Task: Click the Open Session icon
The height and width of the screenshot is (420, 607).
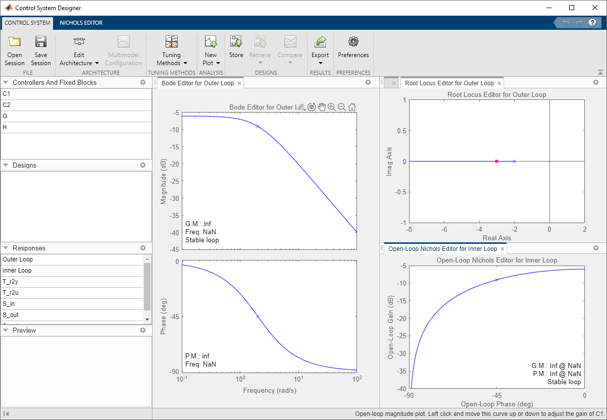Action: (15, 42)
